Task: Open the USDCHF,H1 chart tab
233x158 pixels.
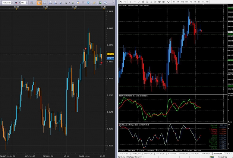Action: pos(195,154)
